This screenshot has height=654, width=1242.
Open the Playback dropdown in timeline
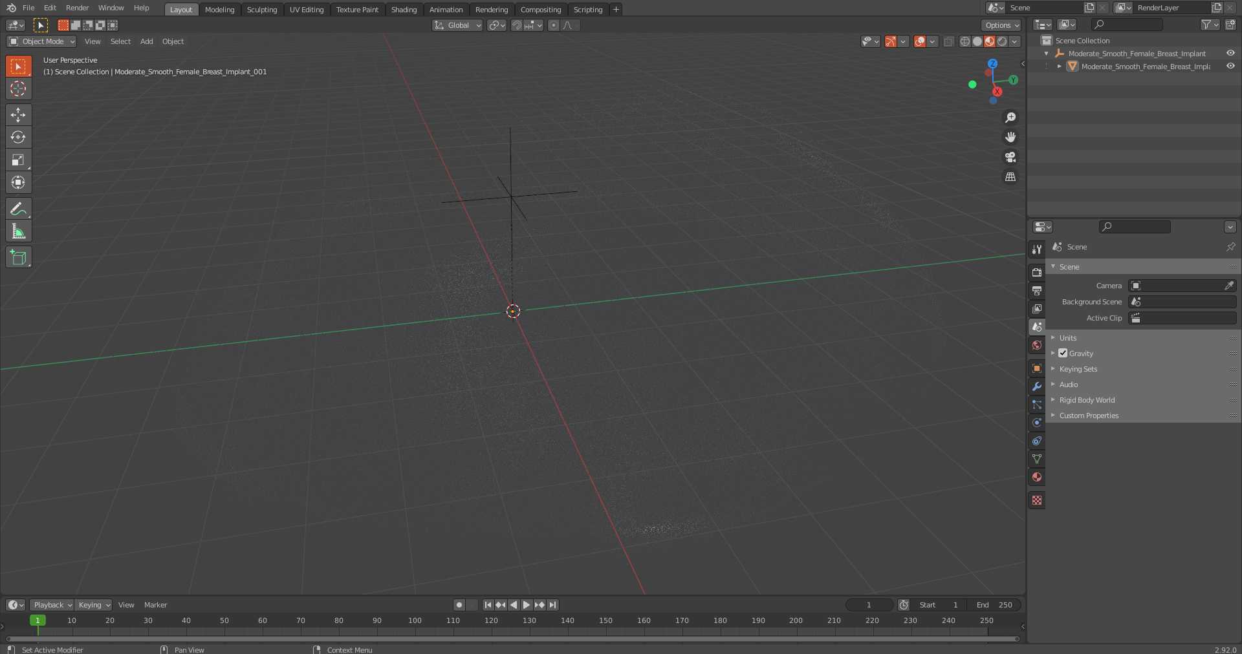tap(52, 605)
